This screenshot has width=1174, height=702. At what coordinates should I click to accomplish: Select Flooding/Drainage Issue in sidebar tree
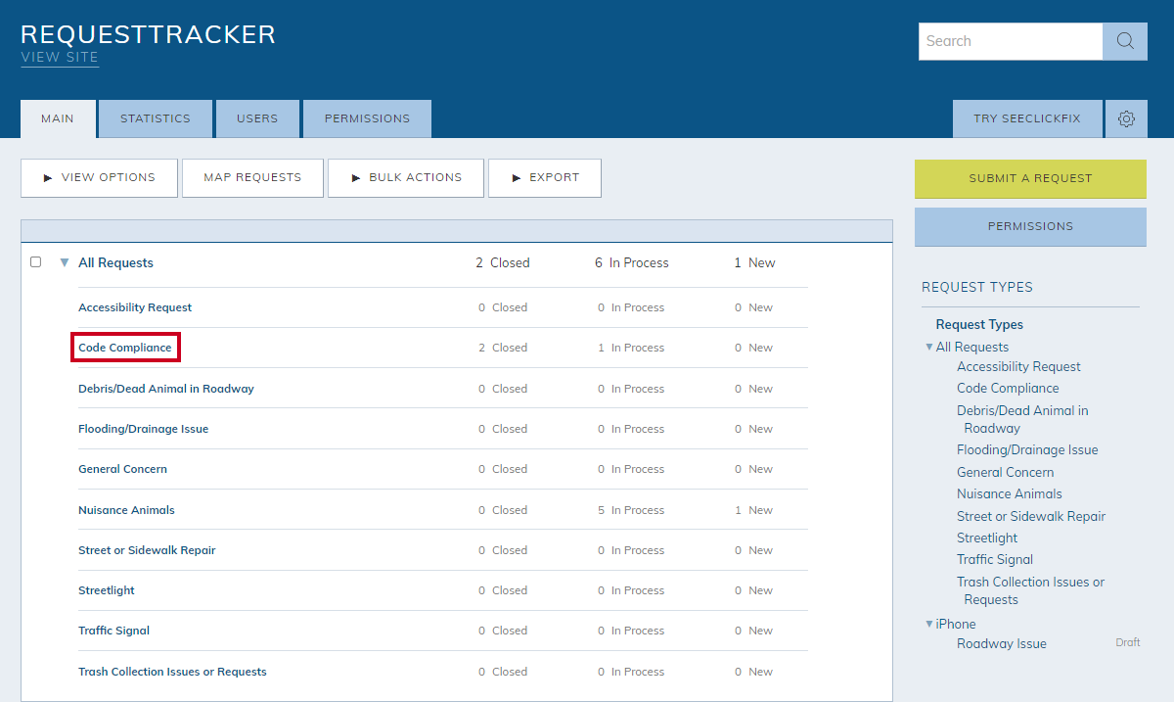pyautogui.click(x=1027, y=449)
